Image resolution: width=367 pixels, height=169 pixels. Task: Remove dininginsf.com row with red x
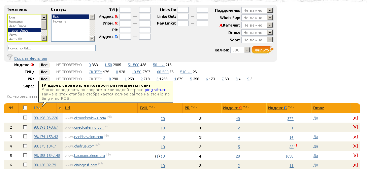click(x=355, y=165)
